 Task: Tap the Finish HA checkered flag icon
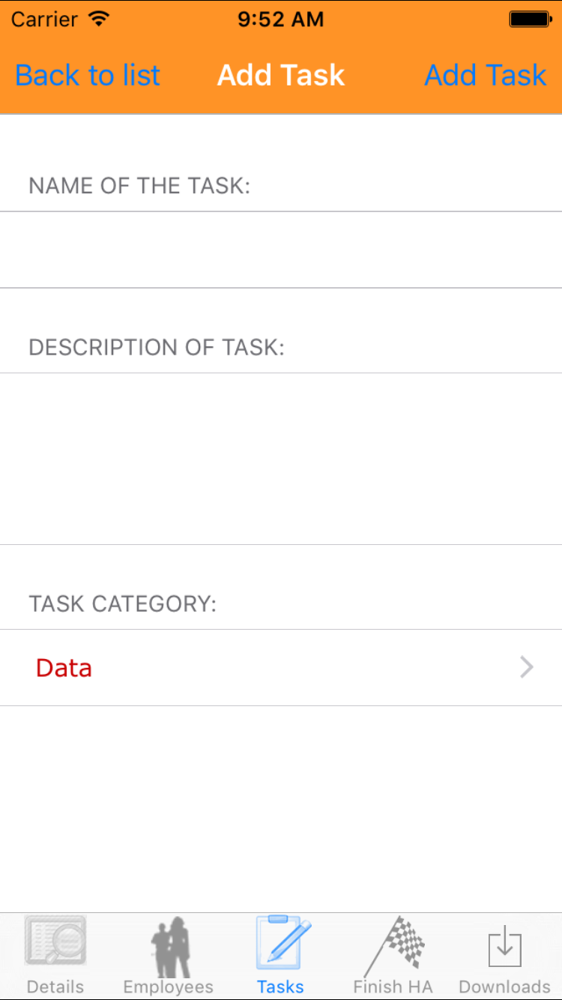pos(394,946)
